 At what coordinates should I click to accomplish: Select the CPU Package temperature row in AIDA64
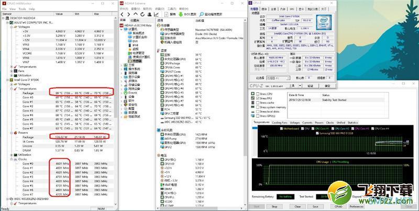click(200, 63)
